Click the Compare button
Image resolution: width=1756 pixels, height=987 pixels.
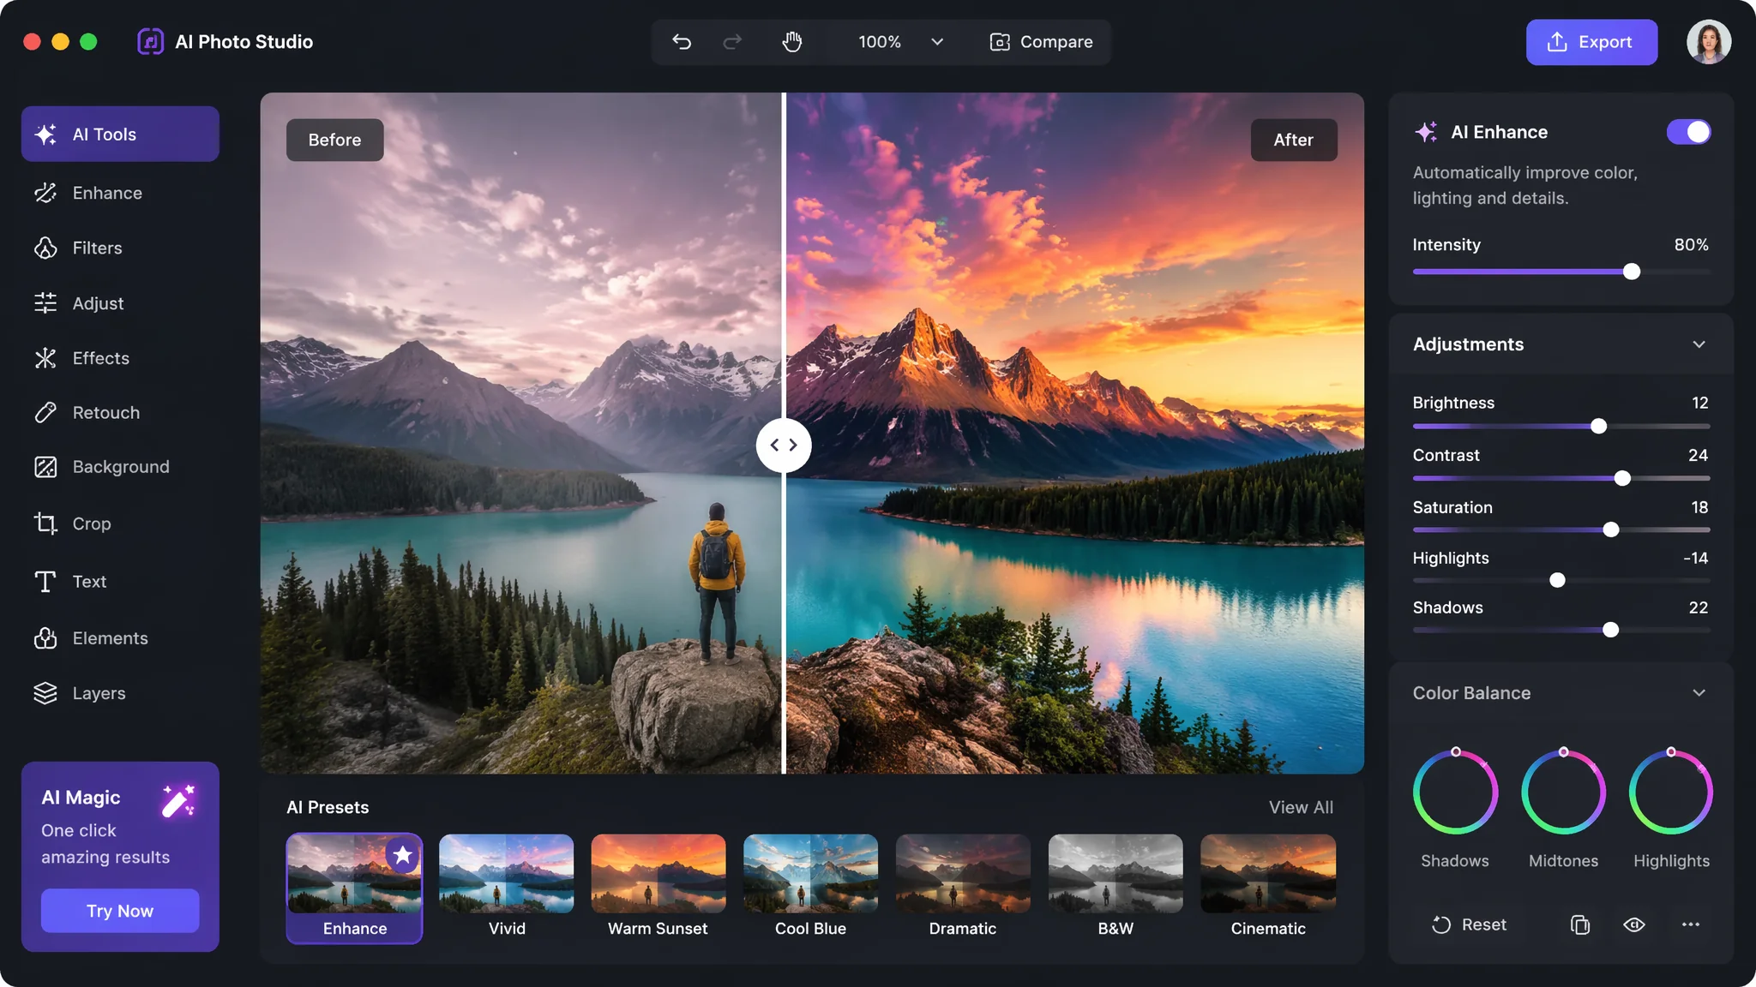tap(1041, 42)
